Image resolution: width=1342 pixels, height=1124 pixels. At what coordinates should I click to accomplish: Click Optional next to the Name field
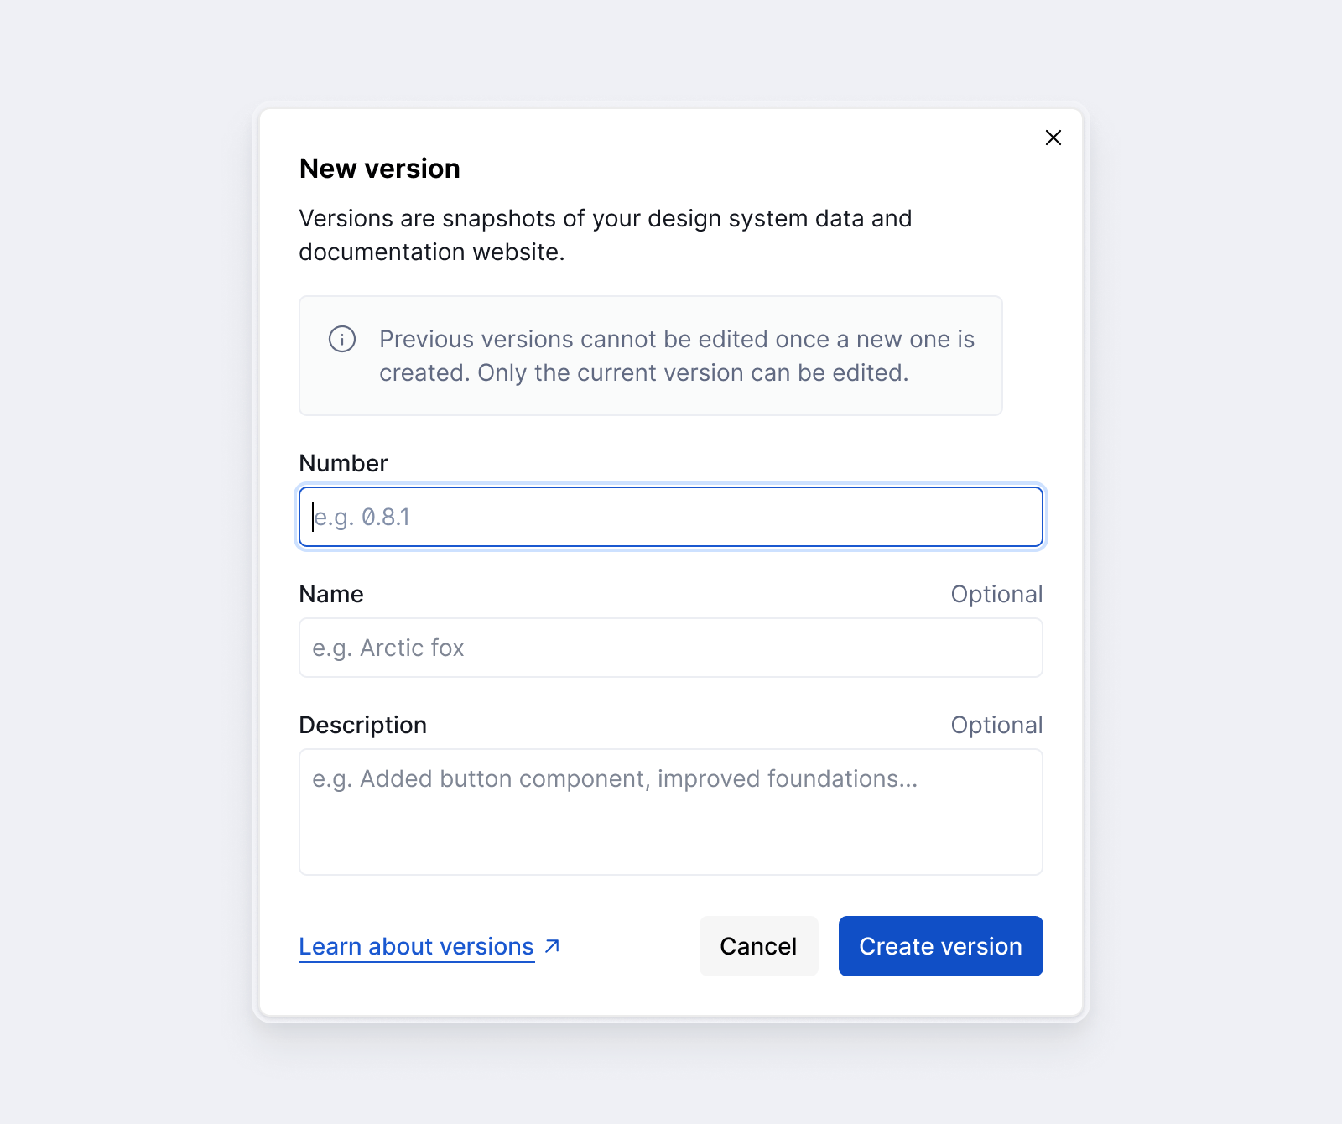pos(996,594)
